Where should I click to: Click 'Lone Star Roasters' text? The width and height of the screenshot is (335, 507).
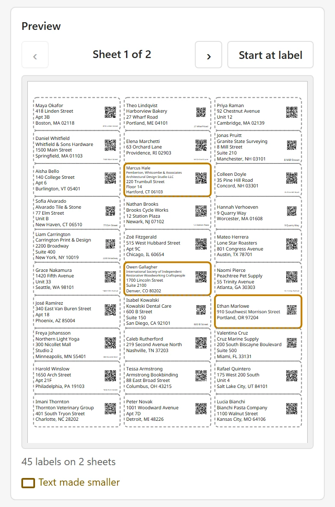coord(237,243)
